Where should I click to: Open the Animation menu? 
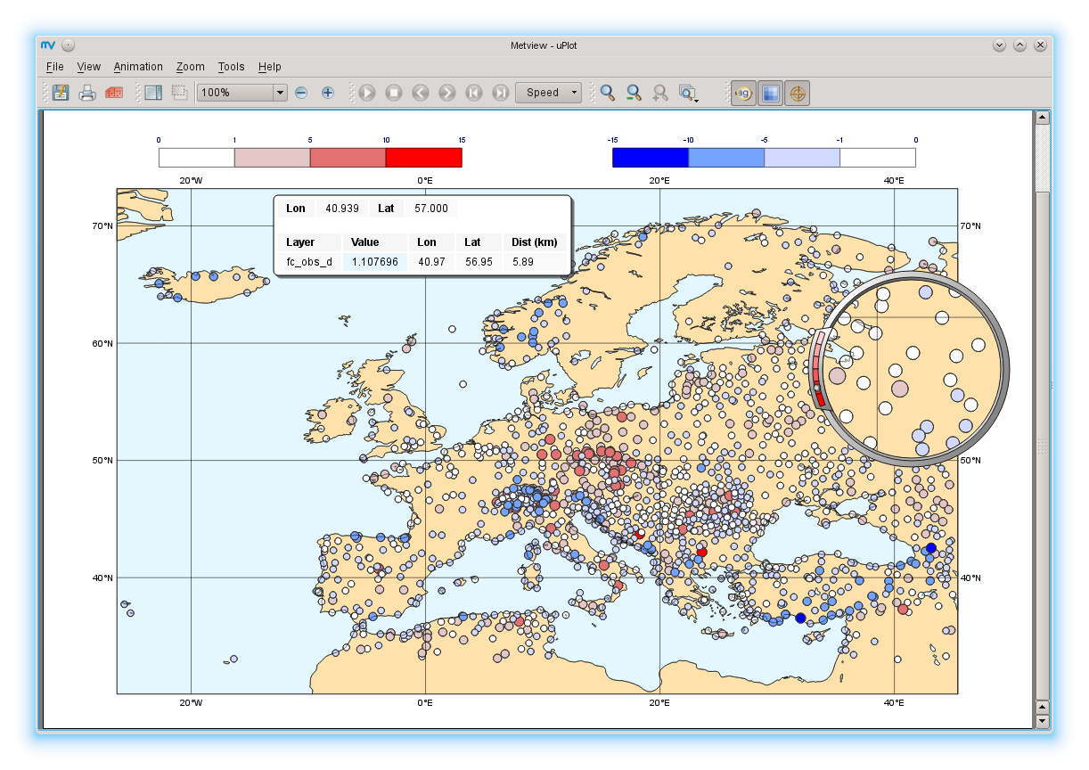click(138, 67)
